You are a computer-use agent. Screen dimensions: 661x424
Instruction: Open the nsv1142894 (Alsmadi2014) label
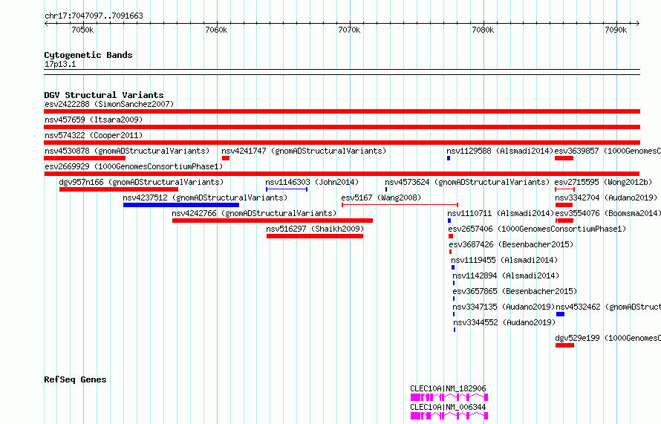click(x=506, y=275)
